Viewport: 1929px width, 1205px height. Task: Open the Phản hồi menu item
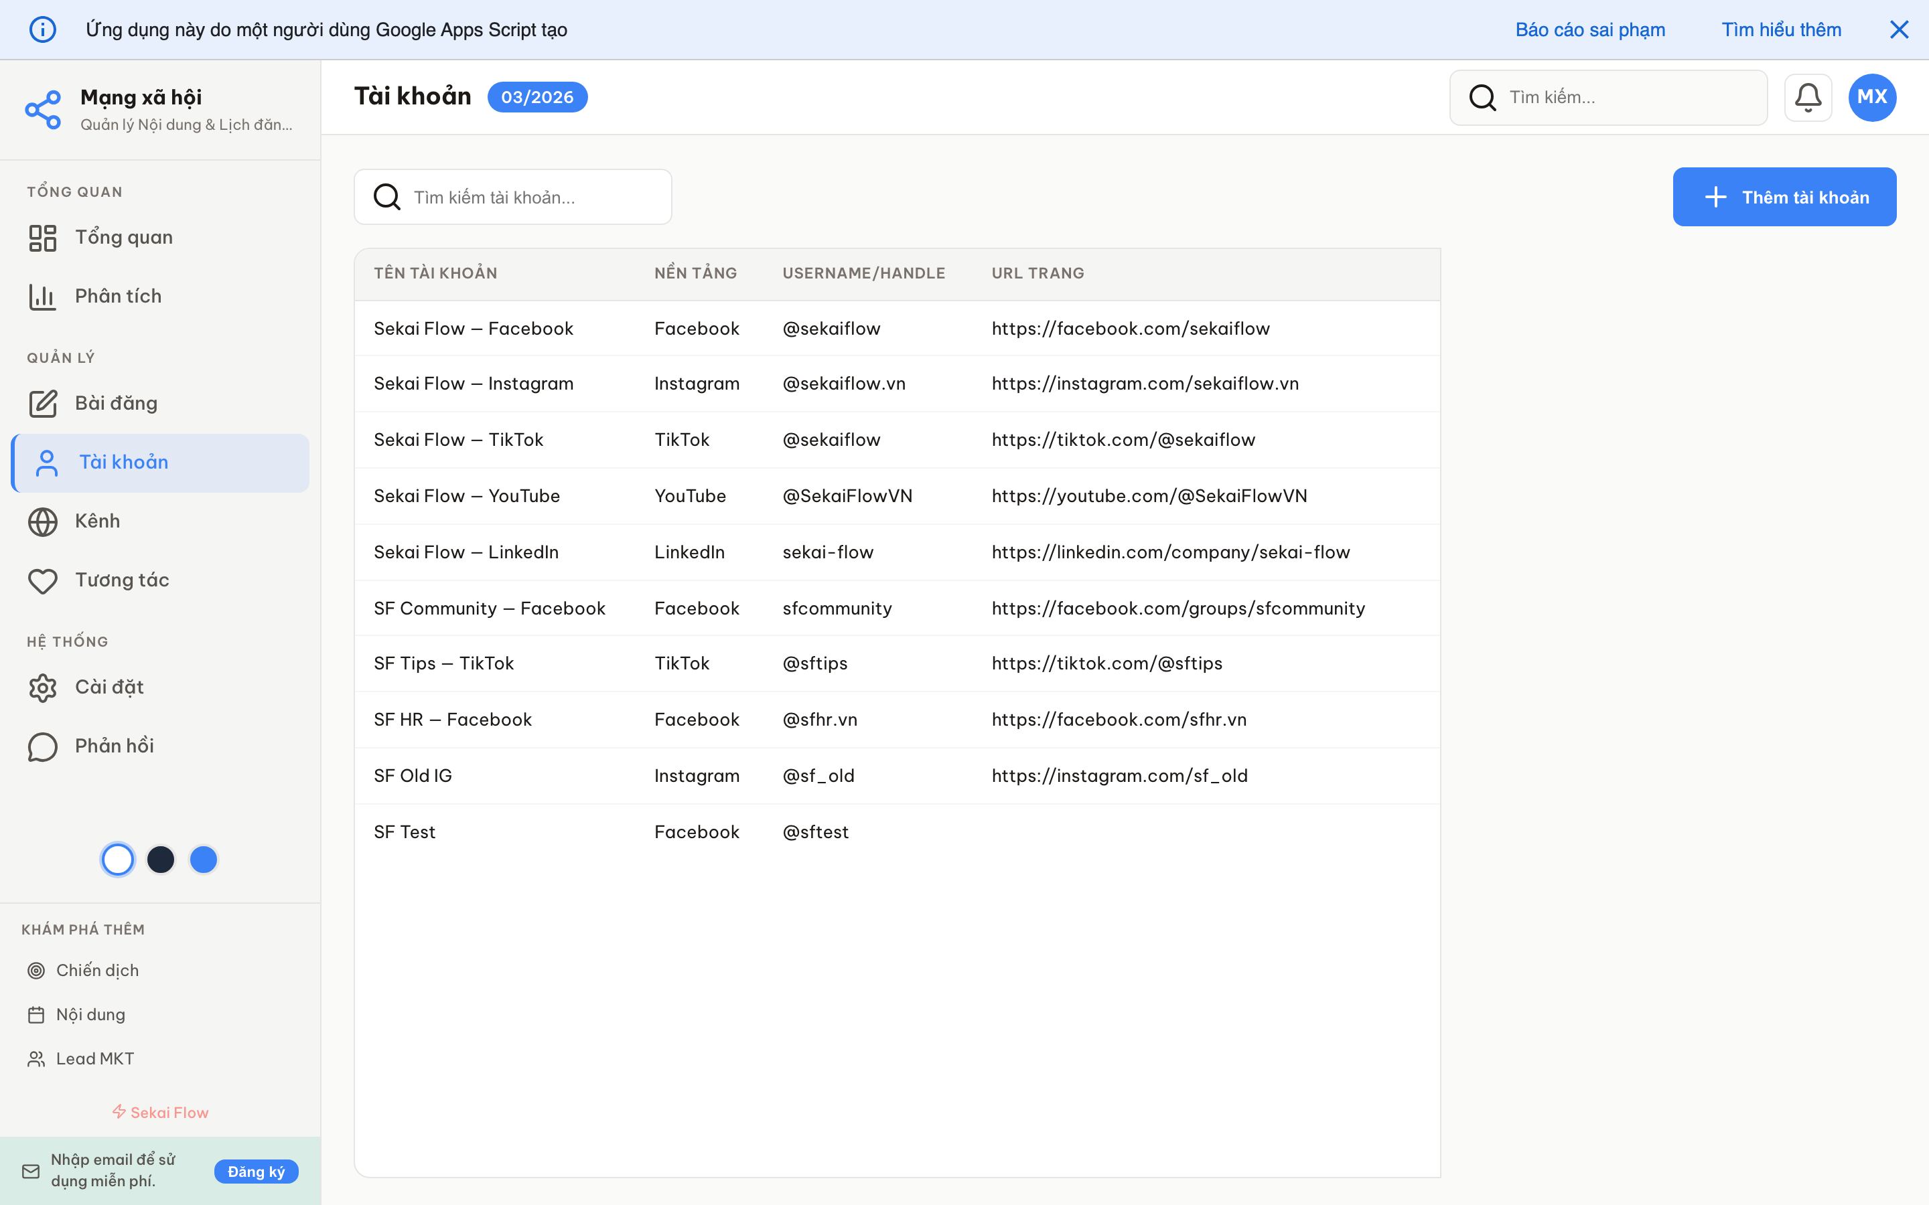click(x=114, y=746)
